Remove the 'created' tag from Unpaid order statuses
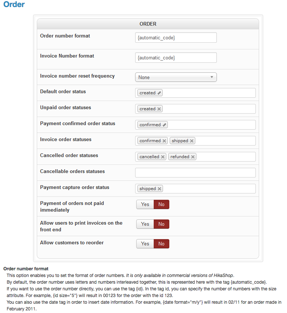Screen dimensions: 287x313 159,109
